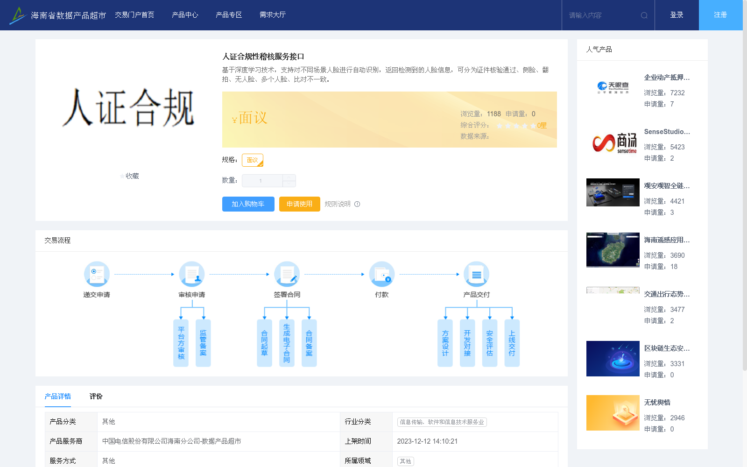Image resolution: width=747 pixels, height=467 pixels.
Task: Click the 收藏 star icon
Action: click(122, 176)
